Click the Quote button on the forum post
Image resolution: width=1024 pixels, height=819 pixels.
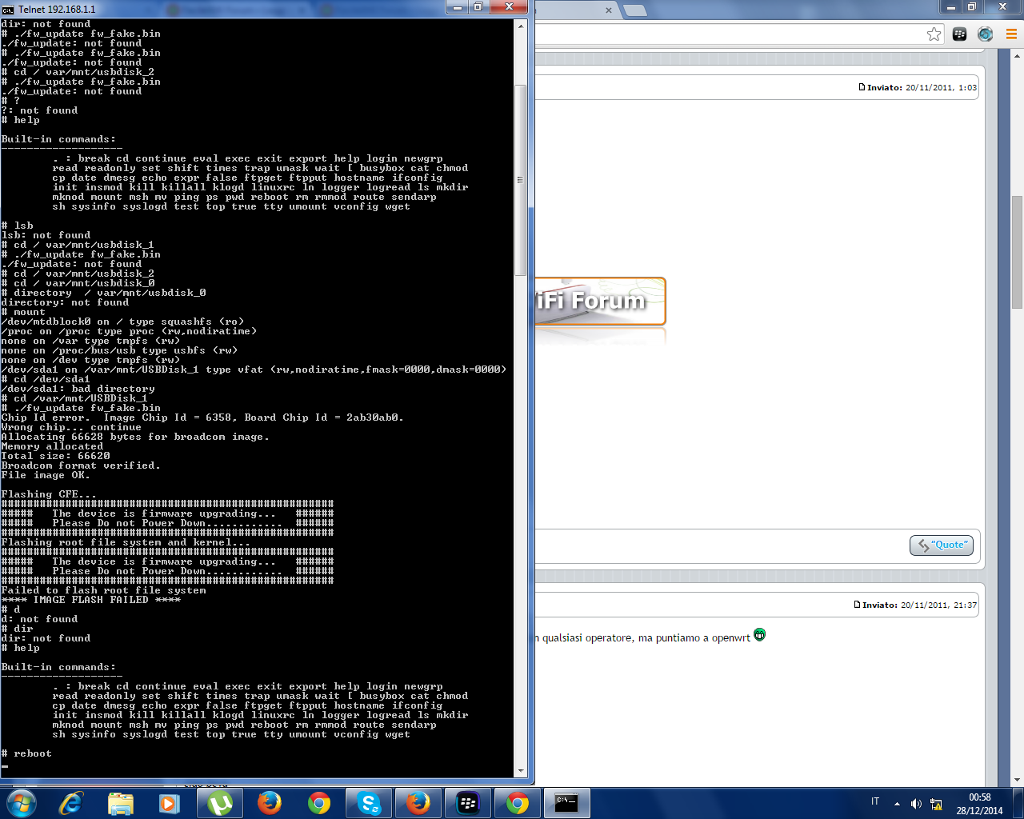click(x=942, y=545)
